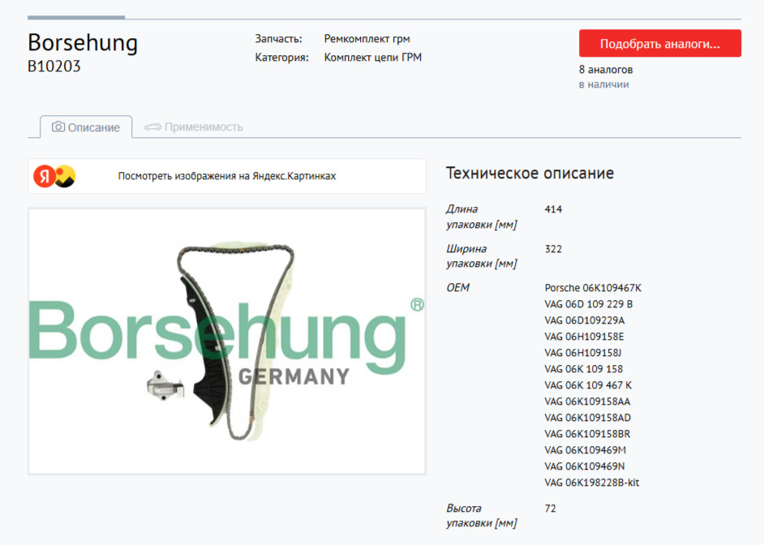Select OEM number VAG 06K109469M
This screenshot has width=764, height=545.
(586, 450)
